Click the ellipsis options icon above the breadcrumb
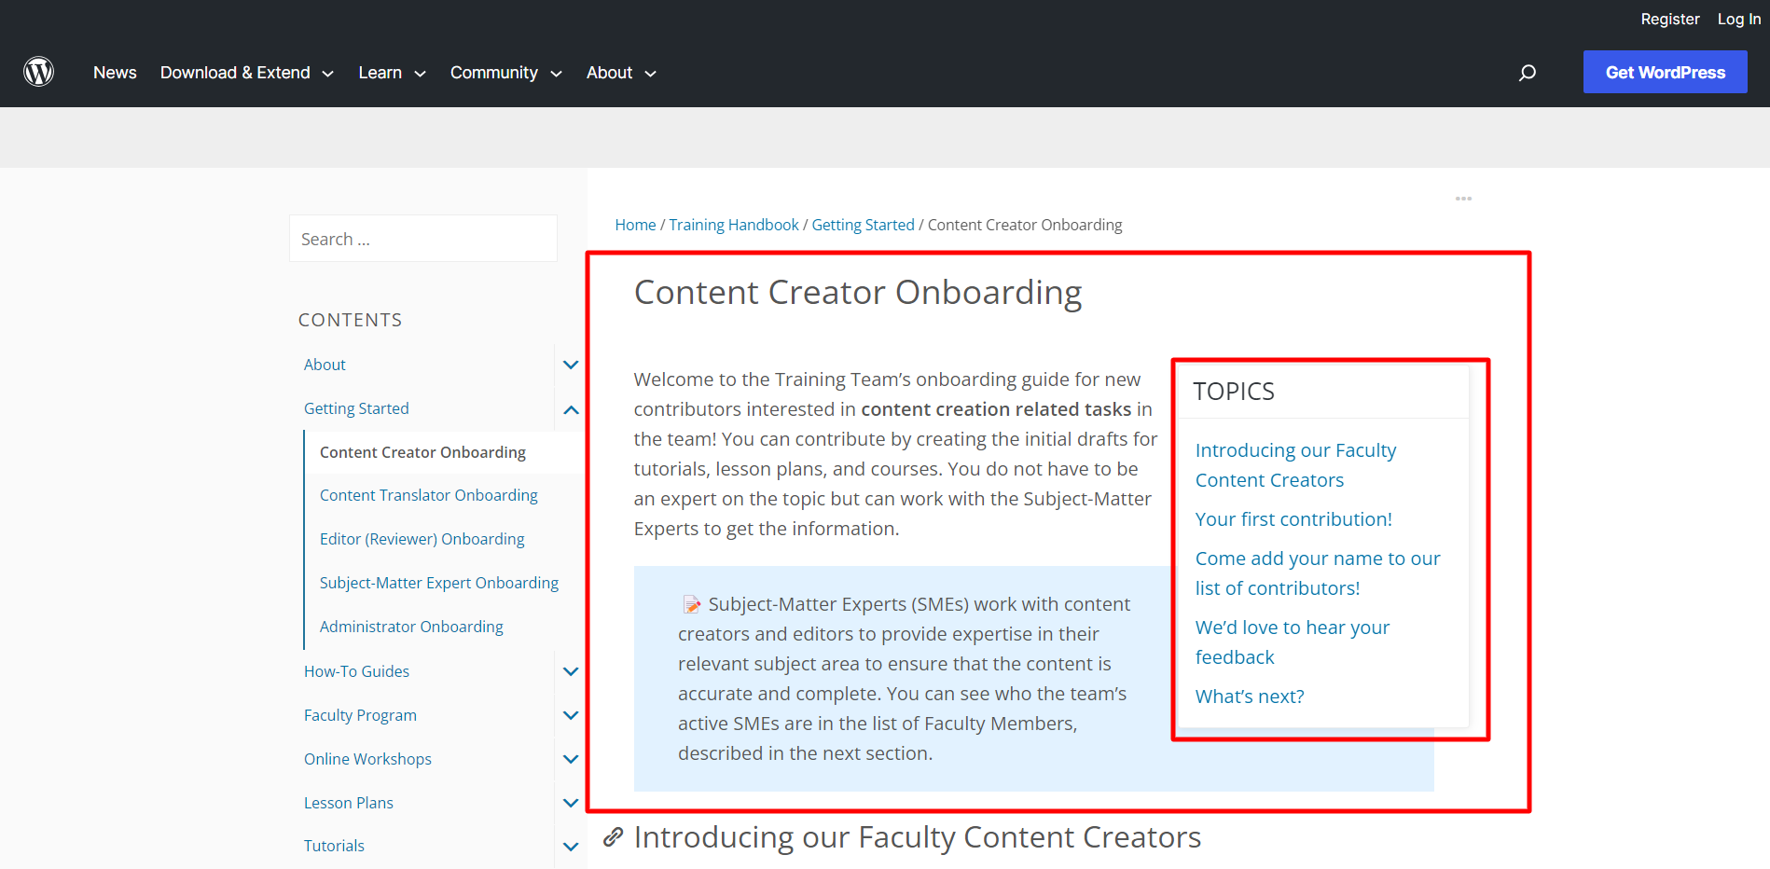 [x=1462, y=198]
